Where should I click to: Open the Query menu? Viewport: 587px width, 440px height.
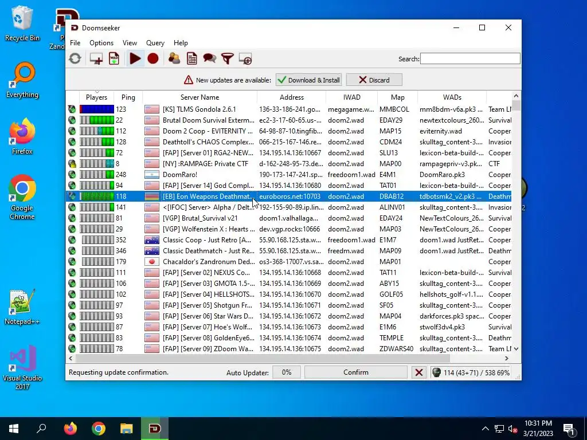(155, 43)
